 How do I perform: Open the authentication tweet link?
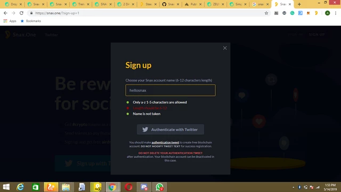coord(165,142)
